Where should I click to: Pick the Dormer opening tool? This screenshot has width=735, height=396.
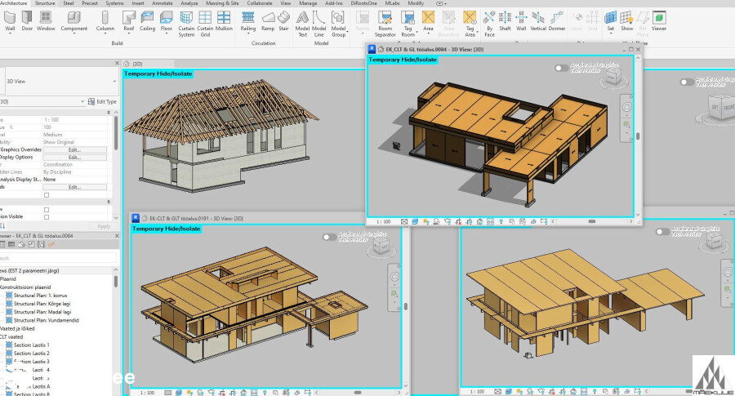click(559, 19)
